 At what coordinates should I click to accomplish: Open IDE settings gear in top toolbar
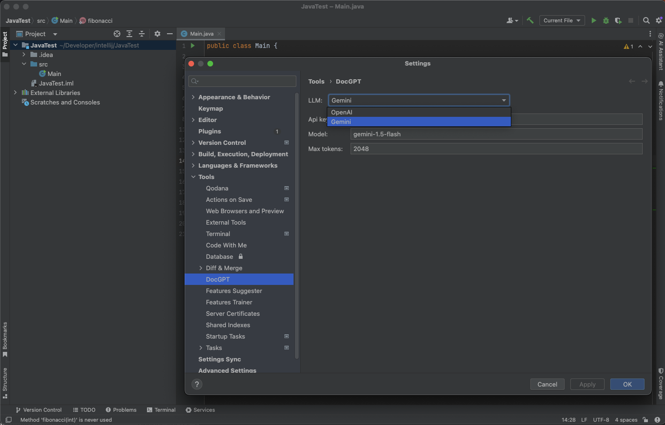tap(659, 20)
